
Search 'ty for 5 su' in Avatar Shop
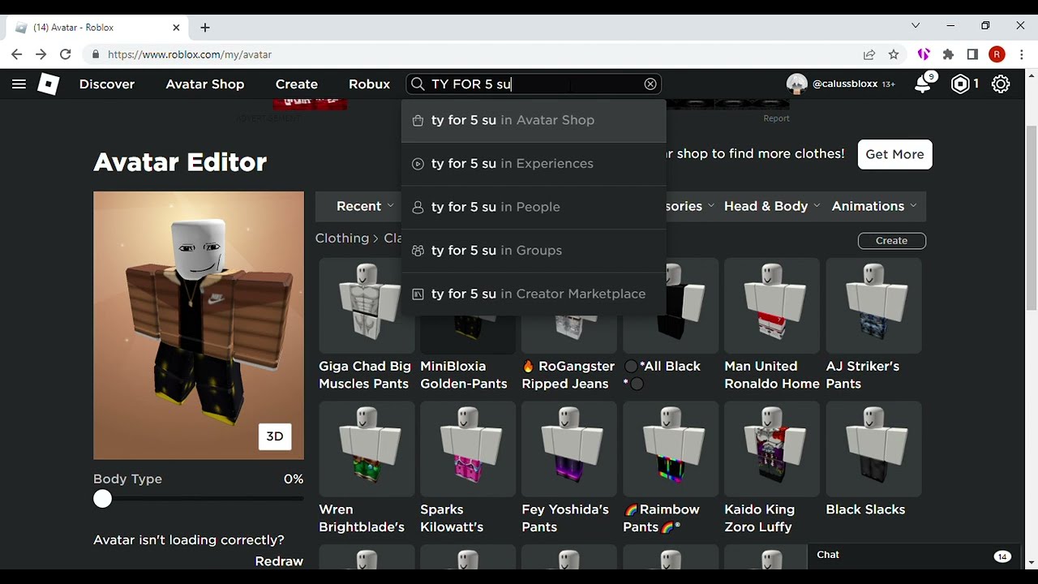(x=534, y=120)
